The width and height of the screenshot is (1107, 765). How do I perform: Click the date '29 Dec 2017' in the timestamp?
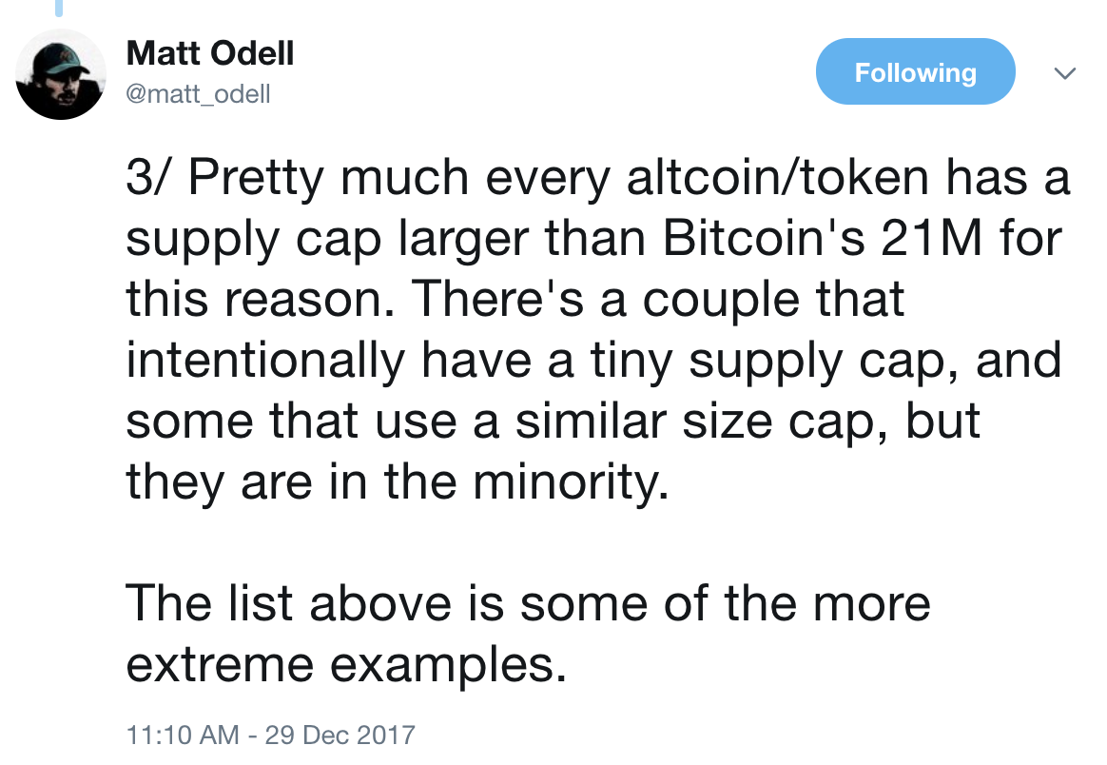(340, 735)
